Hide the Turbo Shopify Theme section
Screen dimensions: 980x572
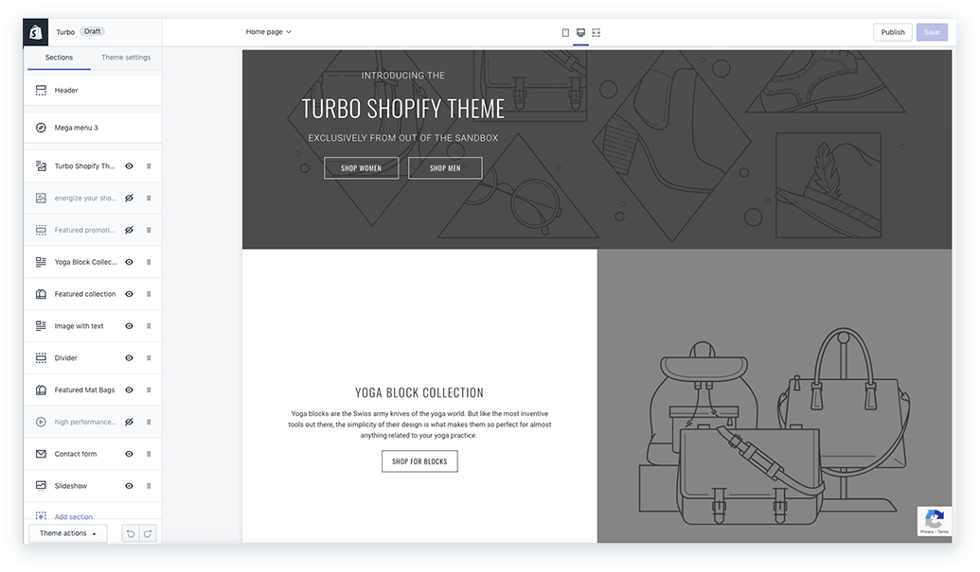(x=129, y=166)
